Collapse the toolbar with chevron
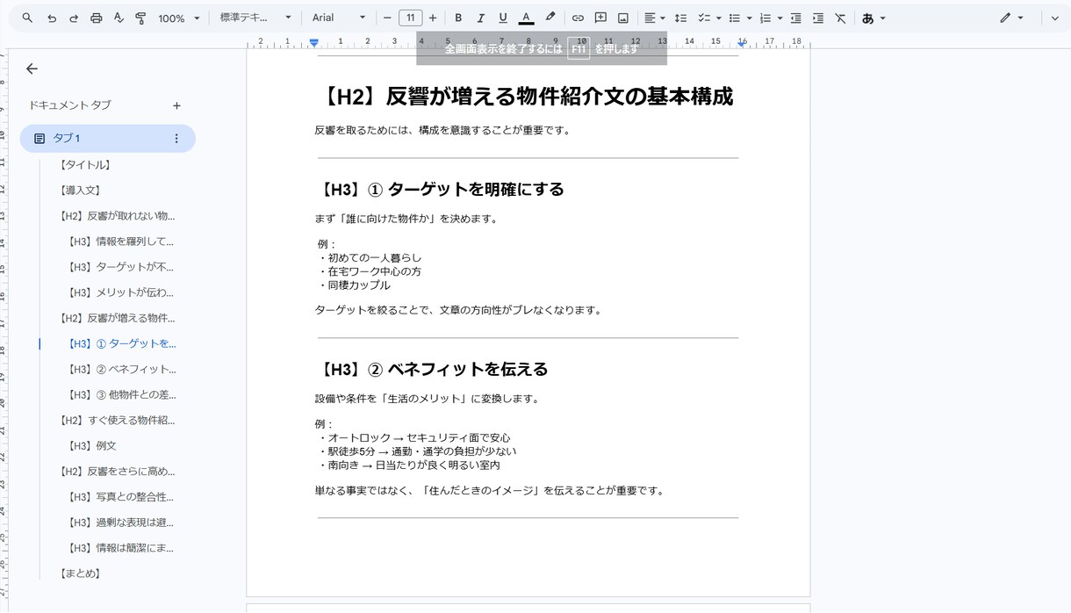Viewport: 1071px width, 613px height. [x=1054, y=18]
